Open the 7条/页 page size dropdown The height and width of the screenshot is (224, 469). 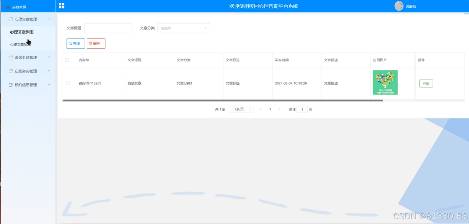point(241,109)
